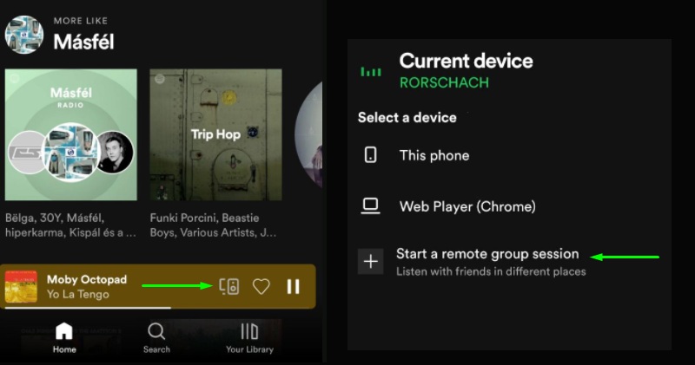Click the RORSCHACH current device name
Screen dimensions: 695x365
tap(444, 82)
